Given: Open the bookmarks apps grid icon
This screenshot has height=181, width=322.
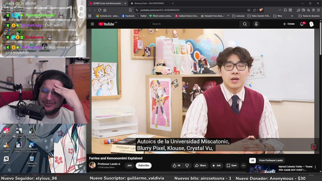Looking at the screenshot, I should [90, 16].
